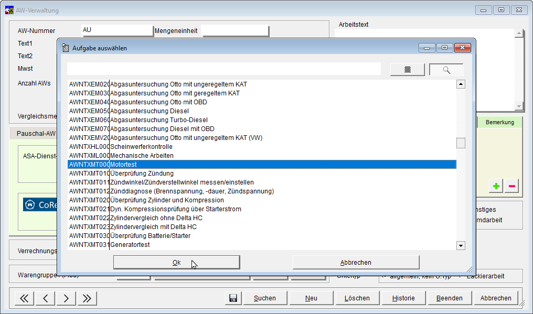533x314 pixels.
Task: Select row Zündwinkel/Zündverstellwinkel messen/einstellen
Action: (262, 182)
